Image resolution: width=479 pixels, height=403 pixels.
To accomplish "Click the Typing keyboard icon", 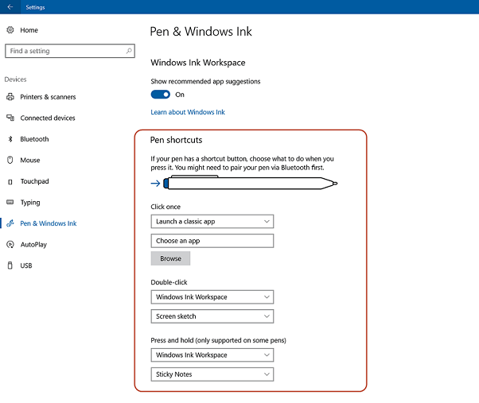I will tap(10, 202).
